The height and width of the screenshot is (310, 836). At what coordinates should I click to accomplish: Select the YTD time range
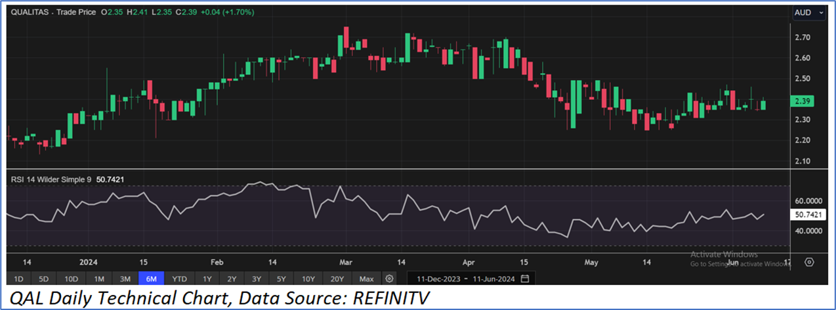pos(180,278)
